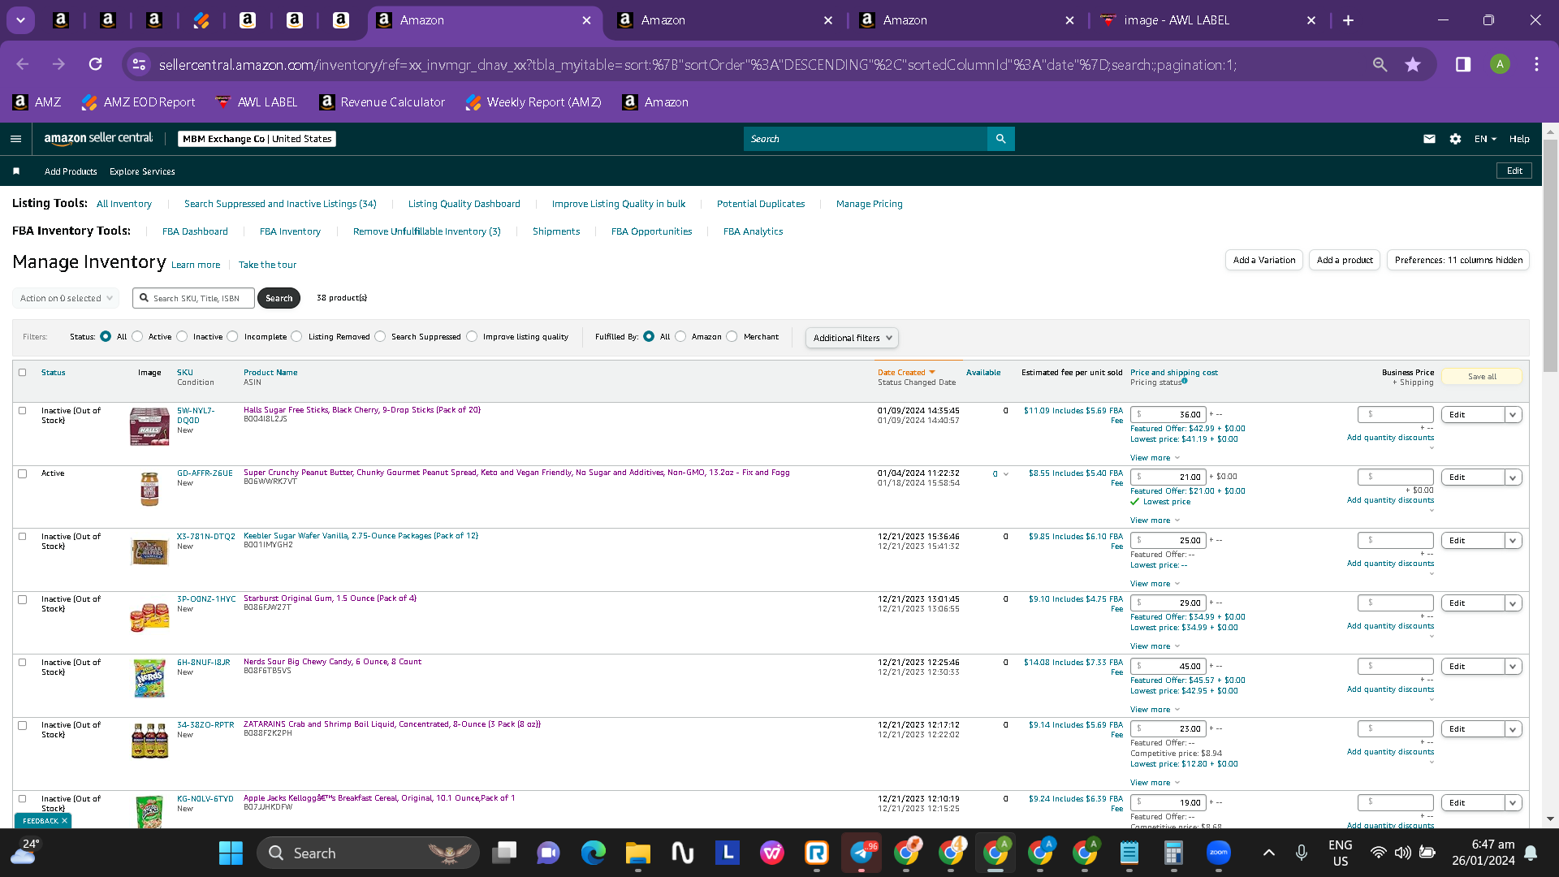
Task: Click Add quantity discounts for Nerds row
Action: pyautogui.click(x=1390, y=689)
